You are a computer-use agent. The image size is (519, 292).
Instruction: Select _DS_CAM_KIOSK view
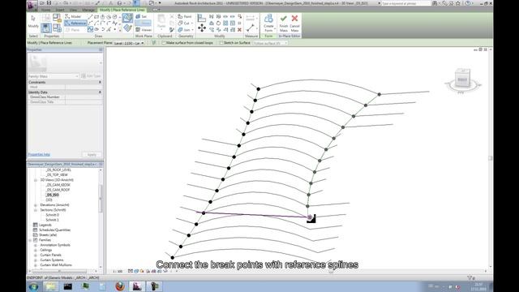pos(58,185)
